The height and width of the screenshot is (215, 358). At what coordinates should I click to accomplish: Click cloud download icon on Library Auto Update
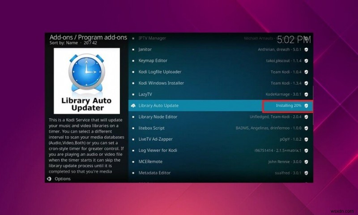pyautogui.click(x=133, y=106)
